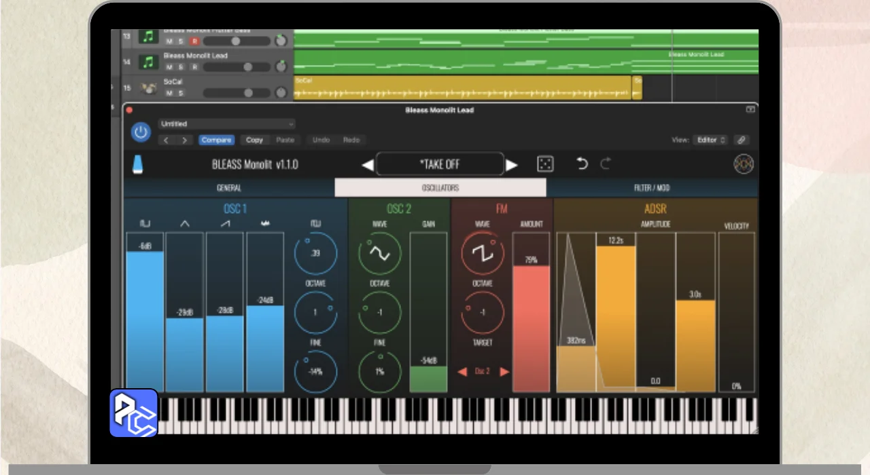
Task: Click the OSC 1 fine tune knob
Action: pyautogui.click(x=315, y=371)
